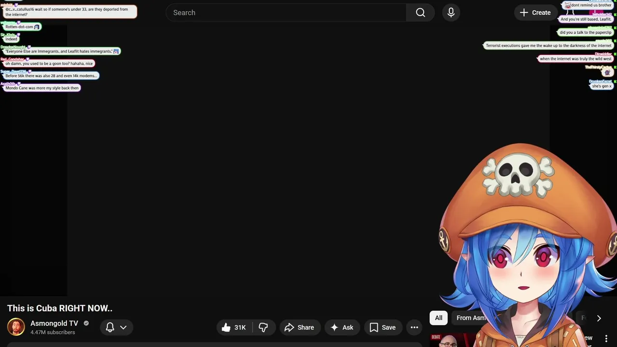Viewport: 617px width, 347px height.
Task: Open the Ask AI feature
Action: (x=342, y=328)
